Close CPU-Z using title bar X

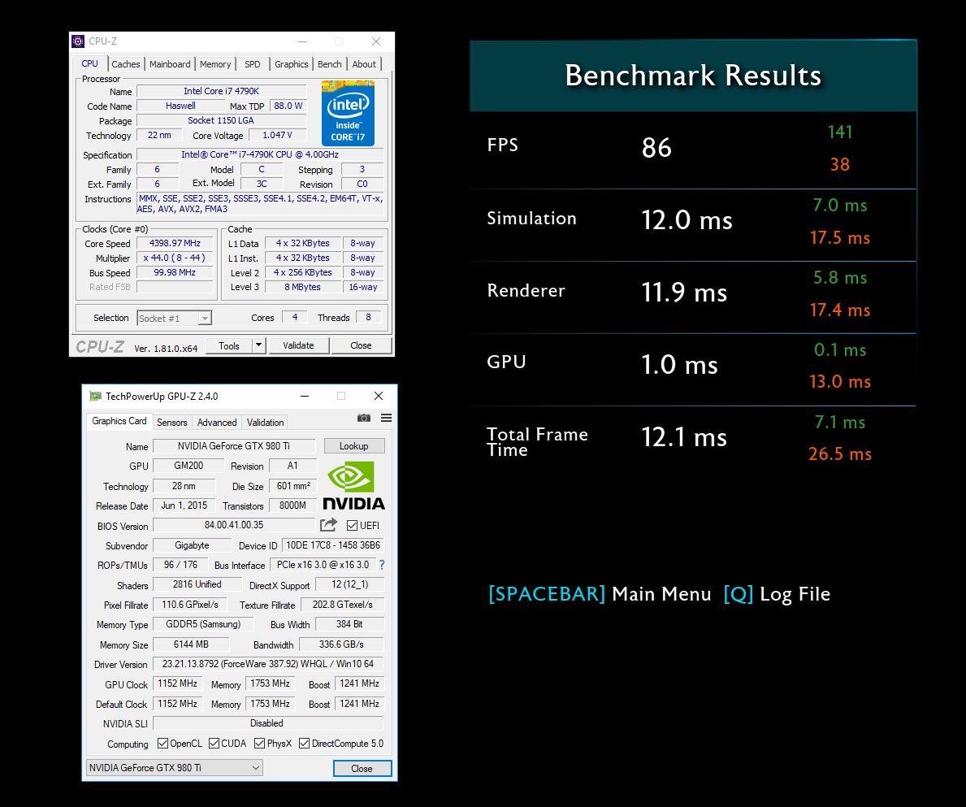point(376,41)
